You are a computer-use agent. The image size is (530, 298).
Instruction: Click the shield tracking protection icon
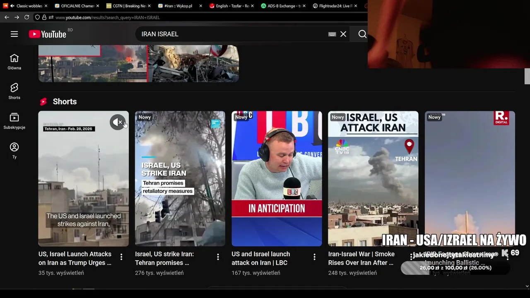pos(37,17)
